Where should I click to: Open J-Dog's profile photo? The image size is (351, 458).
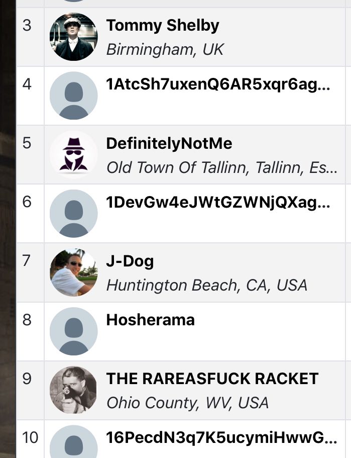tap(73, 272)
